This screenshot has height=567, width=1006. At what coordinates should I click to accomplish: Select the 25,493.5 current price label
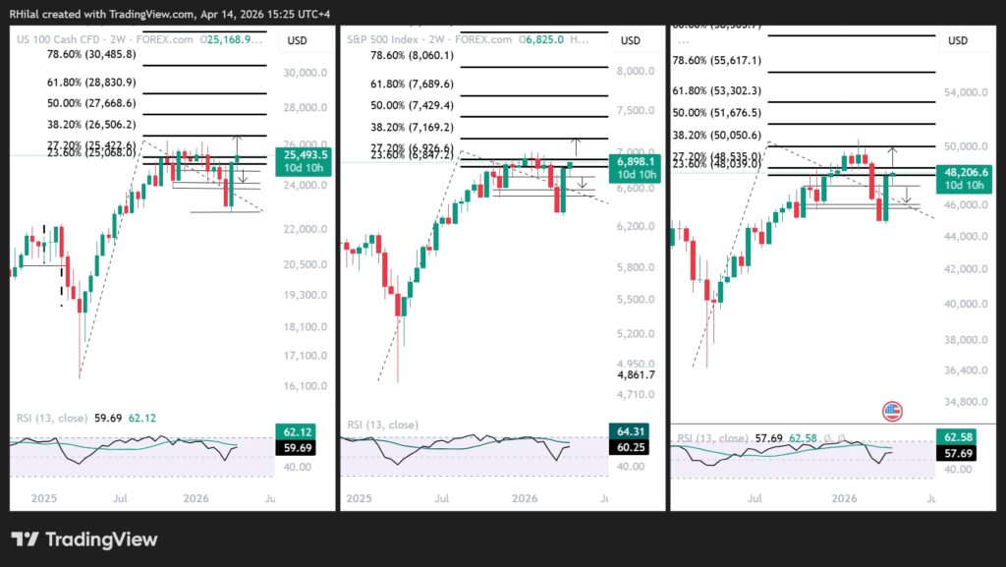(306, 161)
